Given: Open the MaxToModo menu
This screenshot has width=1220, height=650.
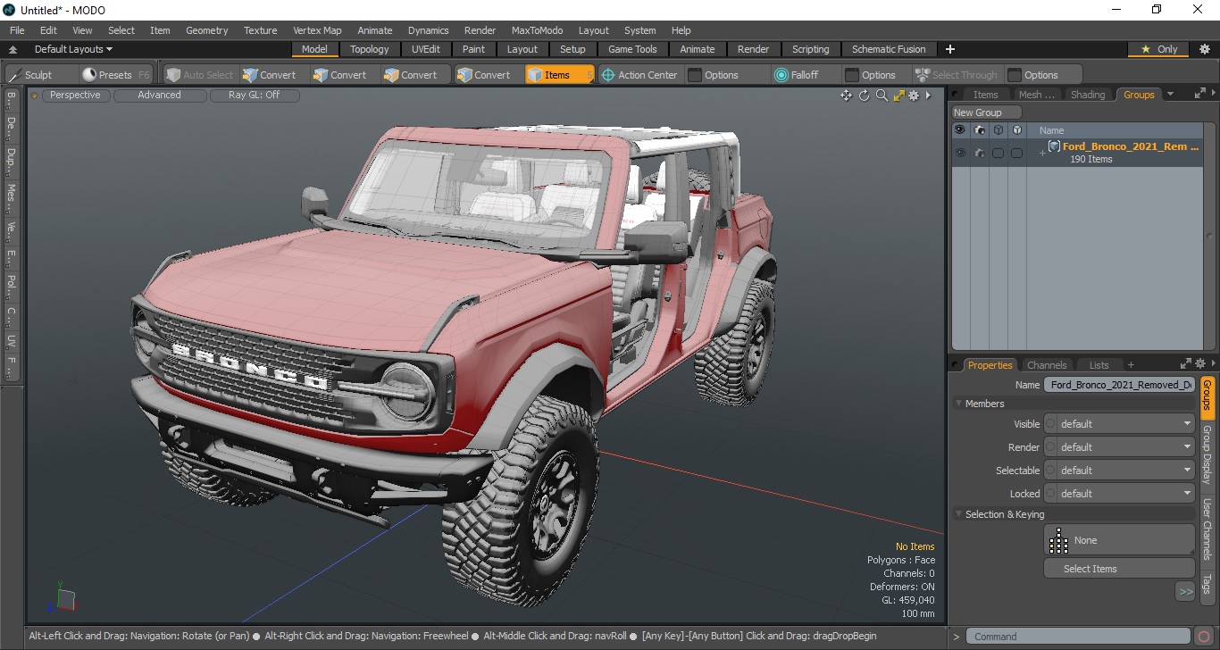Looking at the screenshot, I should tap(537, 30).
